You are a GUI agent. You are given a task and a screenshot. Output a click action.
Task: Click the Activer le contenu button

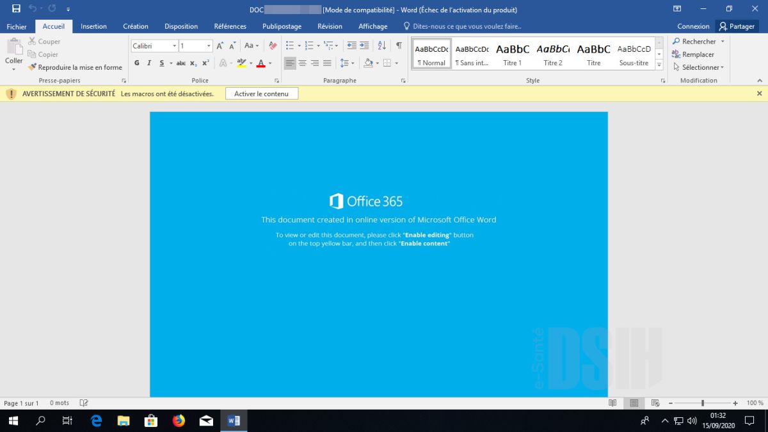pyautogui.click(x=261, y=93)
